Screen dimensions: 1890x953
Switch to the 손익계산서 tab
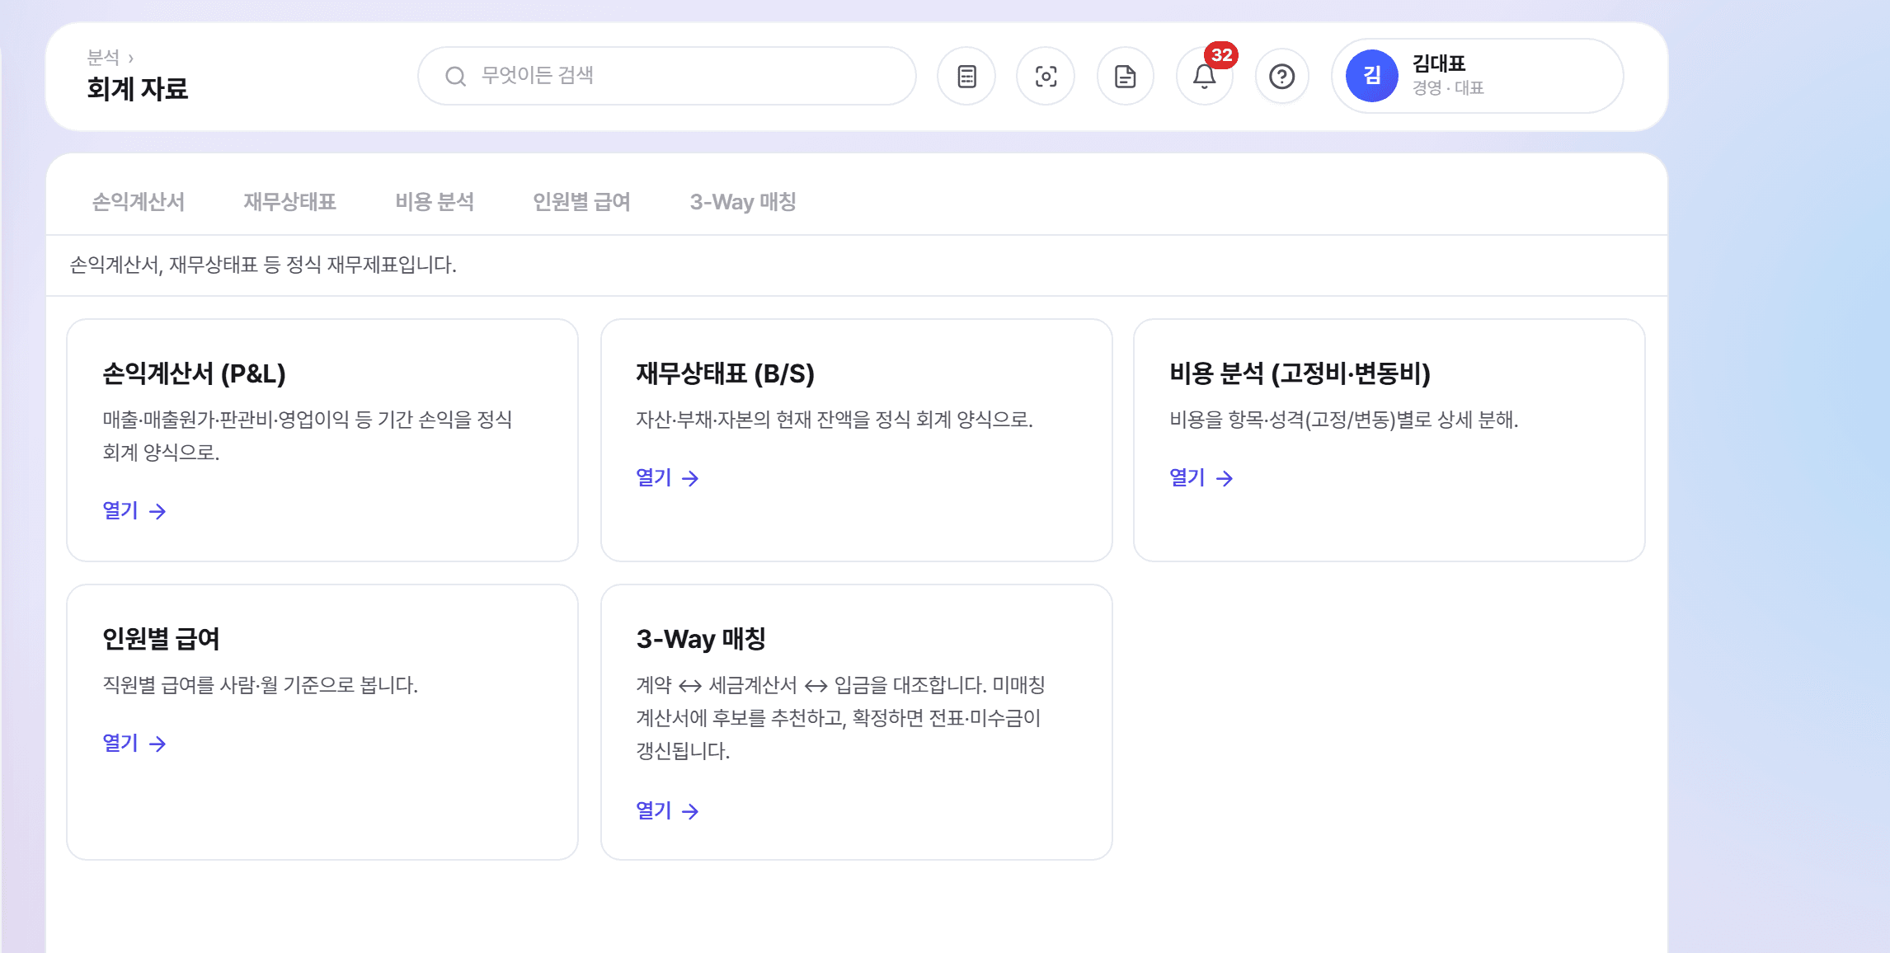[x=139, y=202]
